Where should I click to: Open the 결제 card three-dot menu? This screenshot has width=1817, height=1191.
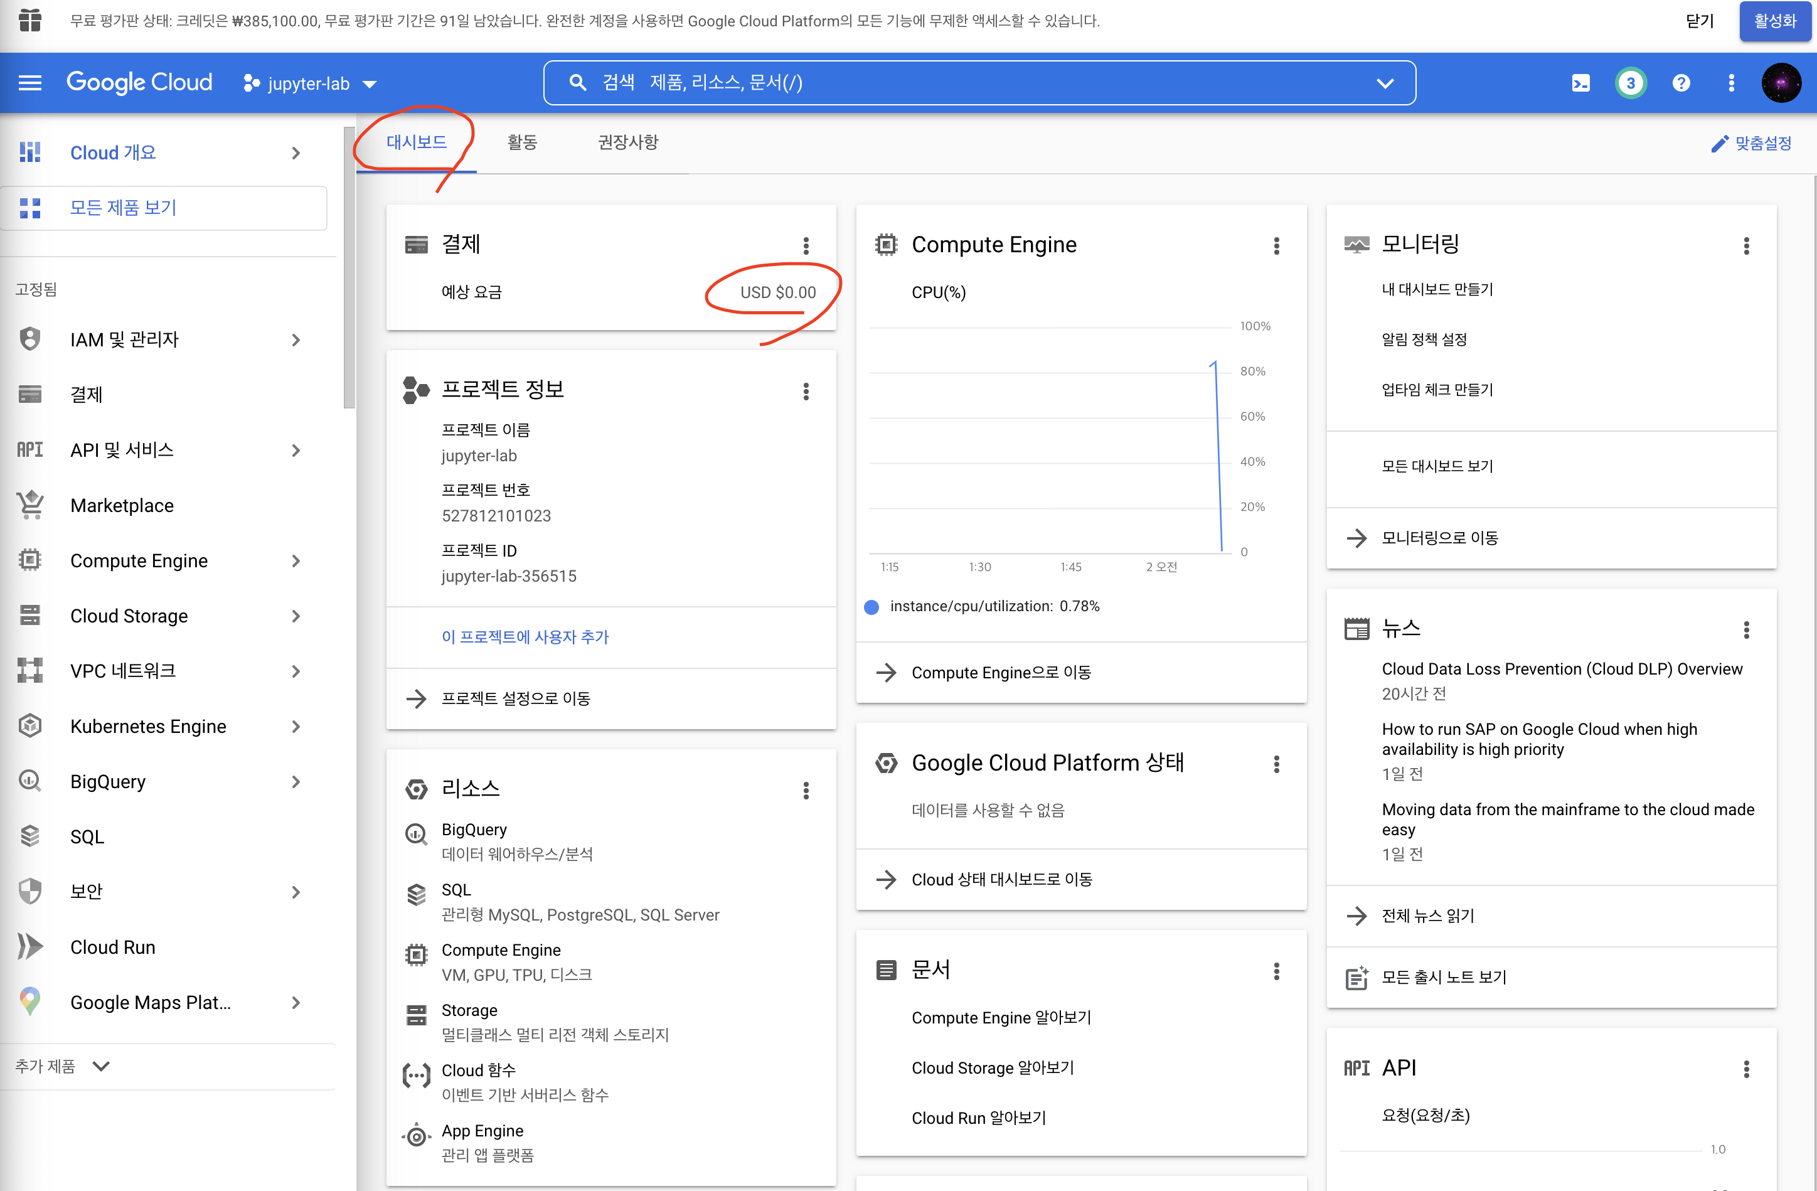(806, 245)
